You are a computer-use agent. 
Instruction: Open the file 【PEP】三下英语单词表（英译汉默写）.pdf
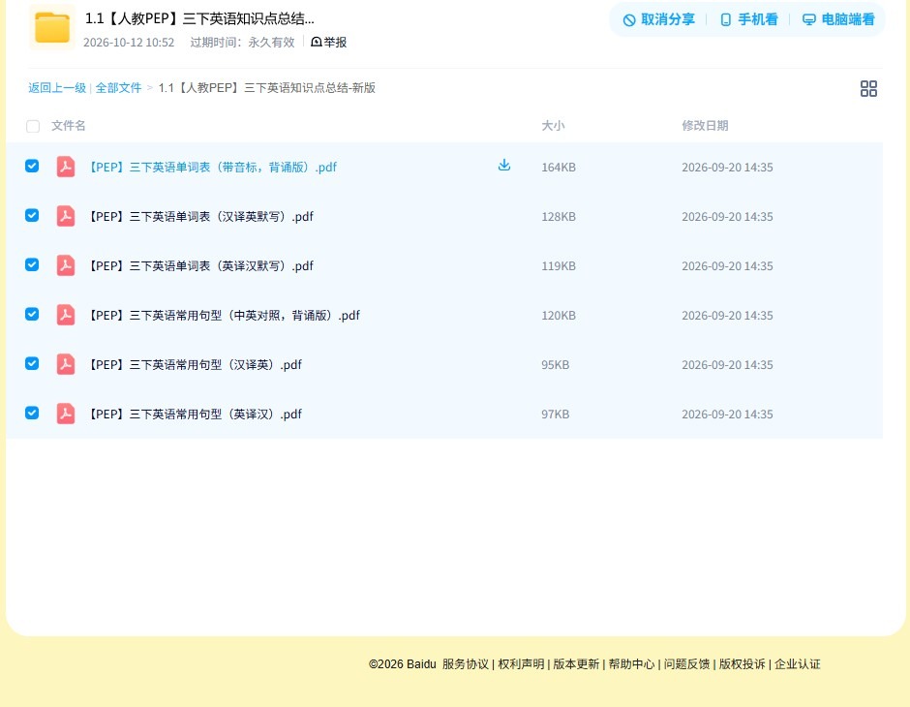[x=200, y=265]
